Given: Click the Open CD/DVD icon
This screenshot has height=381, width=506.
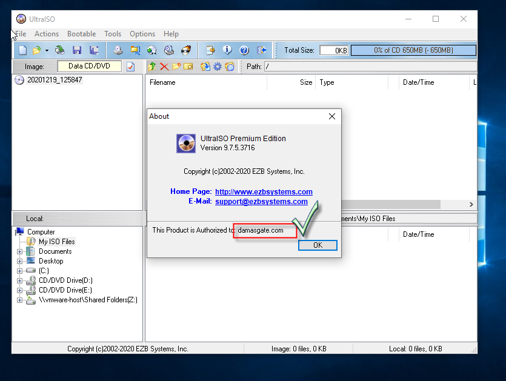Looking at the screenshot, I should (60, 50).
